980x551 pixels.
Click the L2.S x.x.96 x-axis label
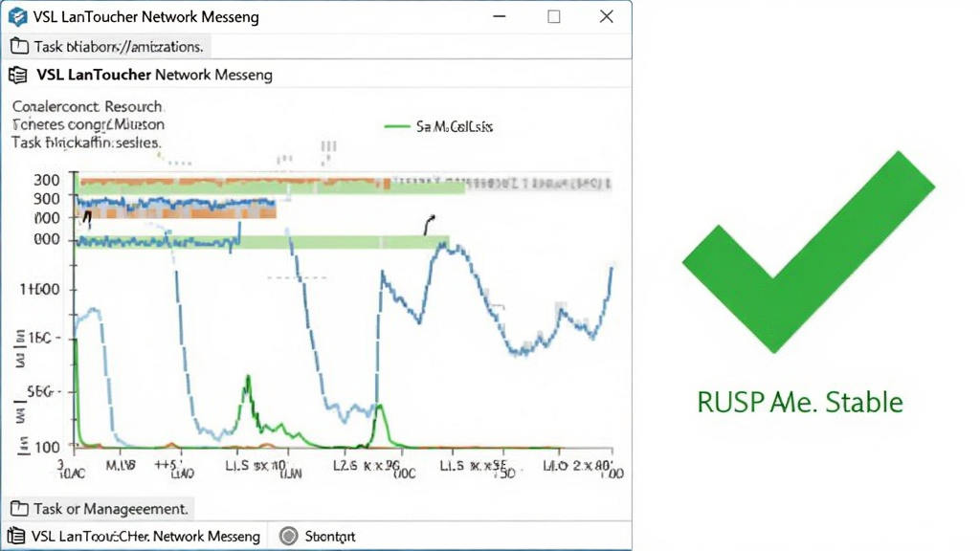pos(366,466)
